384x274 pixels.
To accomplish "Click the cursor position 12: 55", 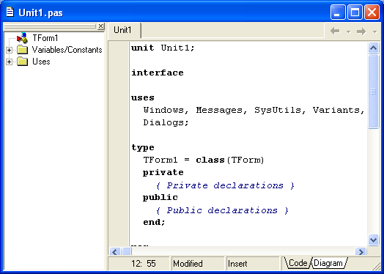I will pos(144,264).
